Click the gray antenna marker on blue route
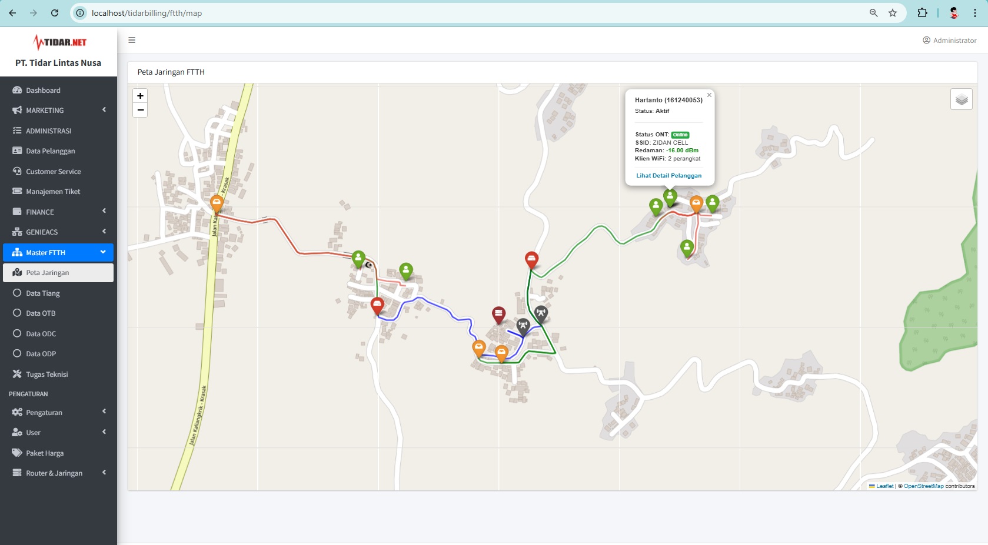 [x=523, y=326]
